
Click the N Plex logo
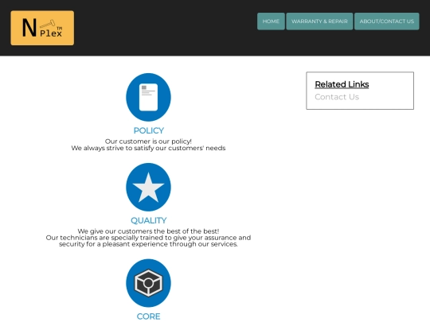point(42,28)
